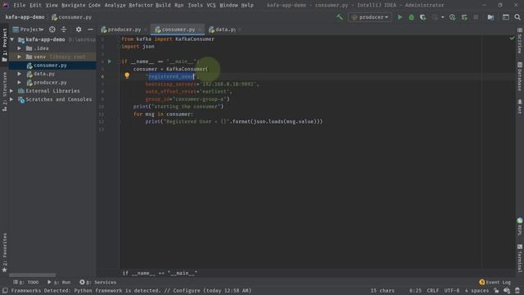Screen dimensions: 524x295
Task: Start debugging with the green bug icon
Action: 411,17
